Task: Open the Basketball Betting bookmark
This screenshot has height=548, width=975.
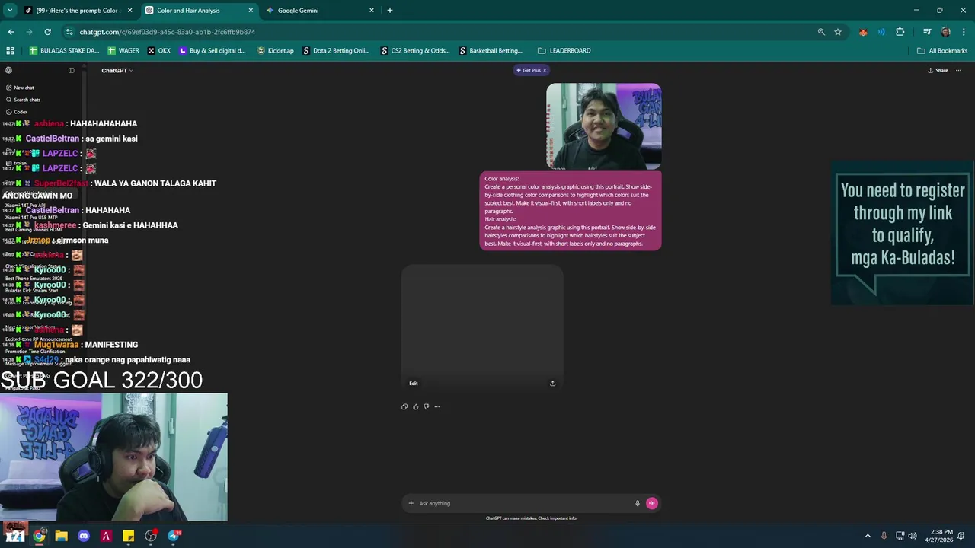Action: [491, 50]
